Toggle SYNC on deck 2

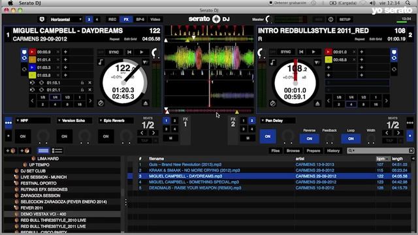click(x=286, y=52)
